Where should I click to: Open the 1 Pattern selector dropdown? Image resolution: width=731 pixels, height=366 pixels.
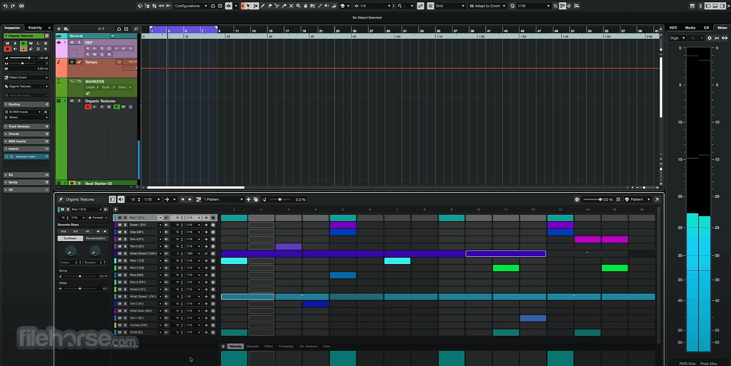click(x=224, y=199)
